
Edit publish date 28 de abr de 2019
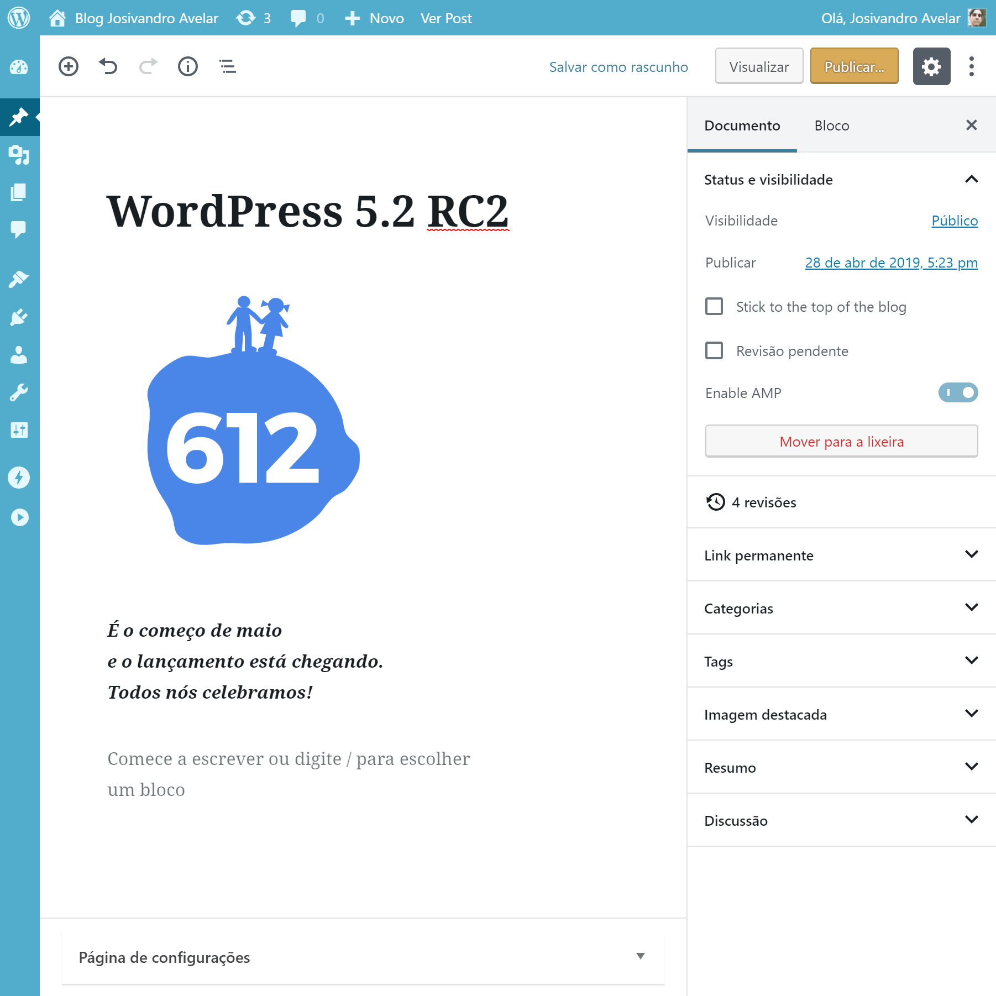tap(891, 263)
